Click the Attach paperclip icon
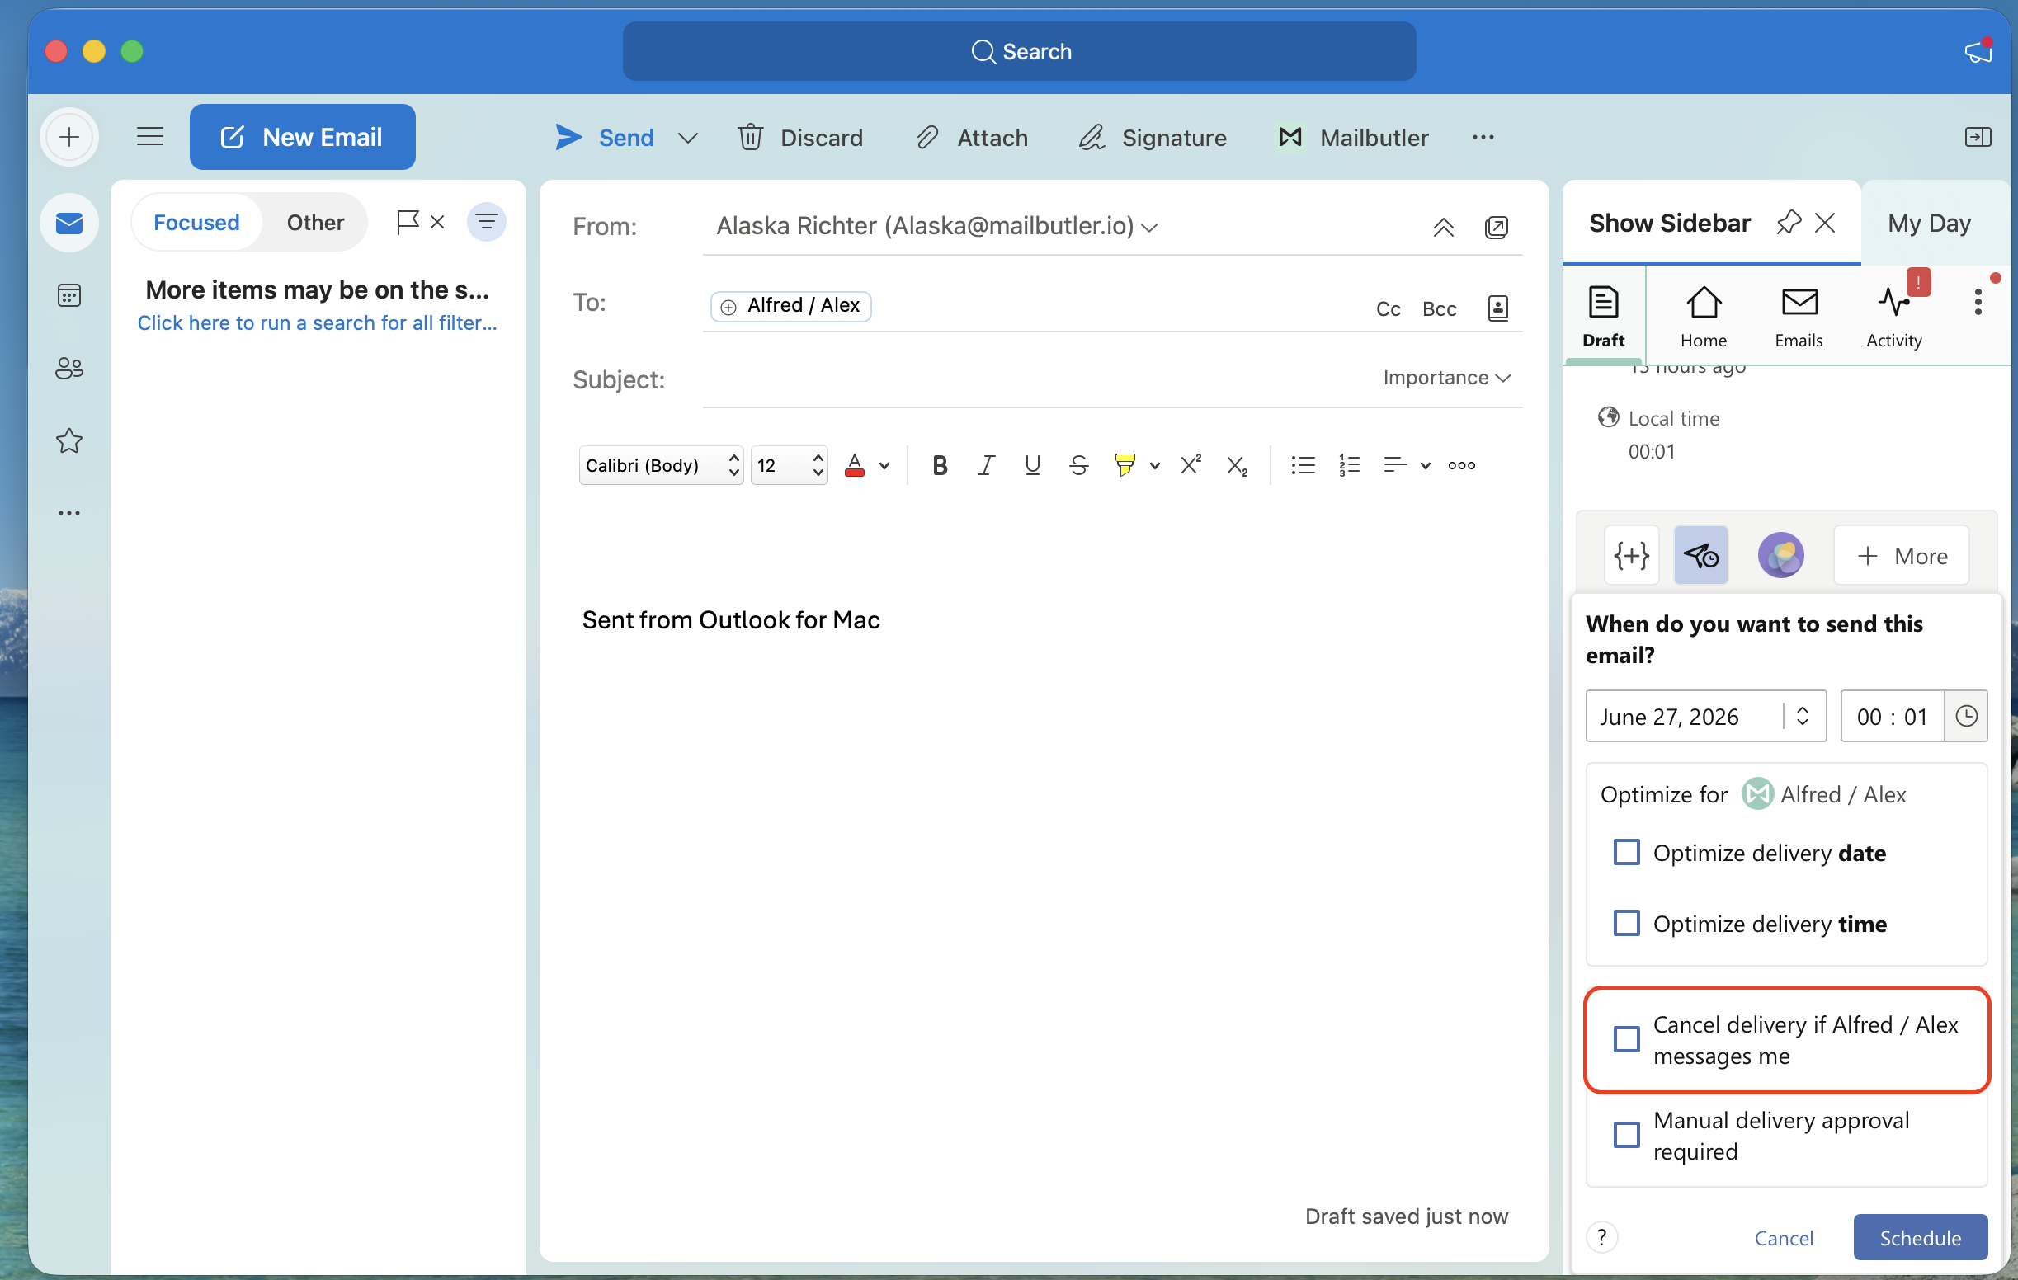Screen dimensions: 2018x1280 click(926, 138)
